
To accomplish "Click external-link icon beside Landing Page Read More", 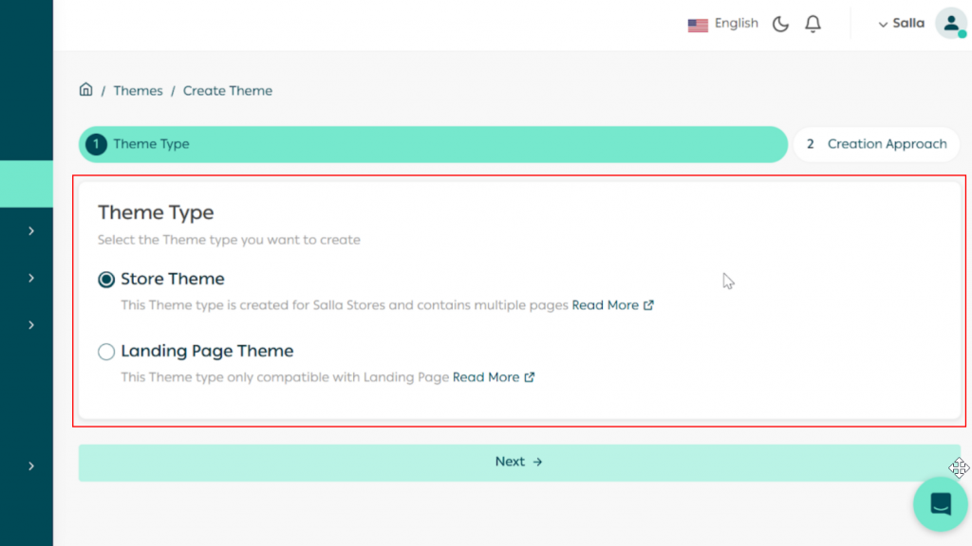I will click(x=530, y=377).
